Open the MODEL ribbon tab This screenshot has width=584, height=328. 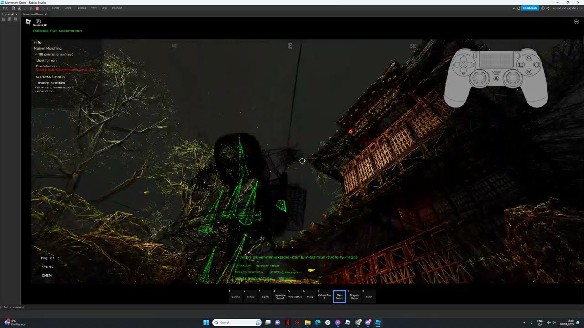click(68, 8)
